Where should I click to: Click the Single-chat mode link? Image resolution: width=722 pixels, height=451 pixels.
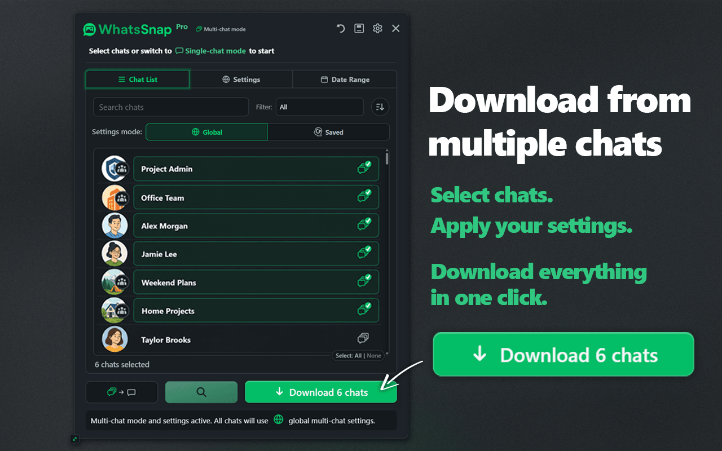pyautogui.click(x=210, y=51)
